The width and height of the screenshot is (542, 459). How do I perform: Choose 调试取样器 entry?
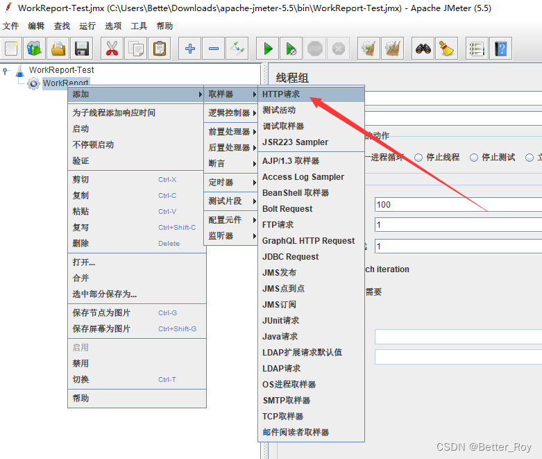click(x=311, y=126)
